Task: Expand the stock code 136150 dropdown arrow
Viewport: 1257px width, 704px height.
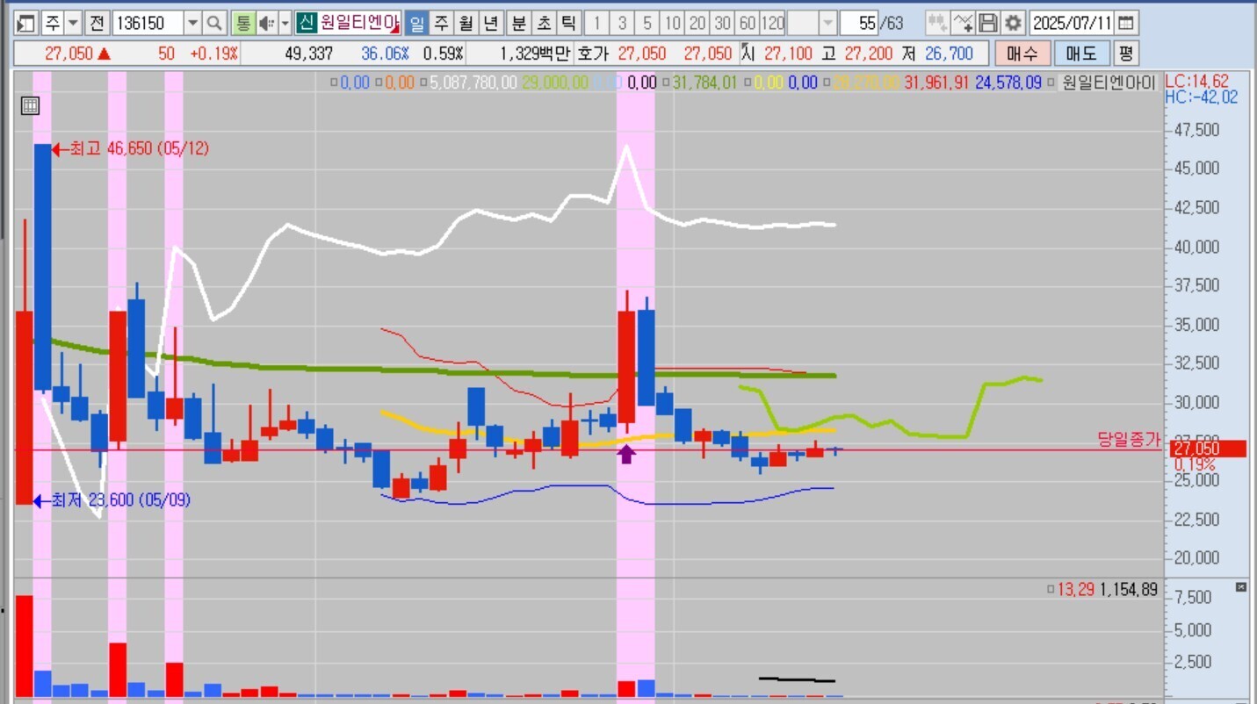Action: pyautogui.click(x=193, y=23)
